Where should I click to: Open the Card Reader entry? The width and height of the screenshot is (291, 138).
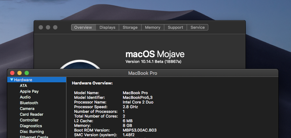[31, 114]
